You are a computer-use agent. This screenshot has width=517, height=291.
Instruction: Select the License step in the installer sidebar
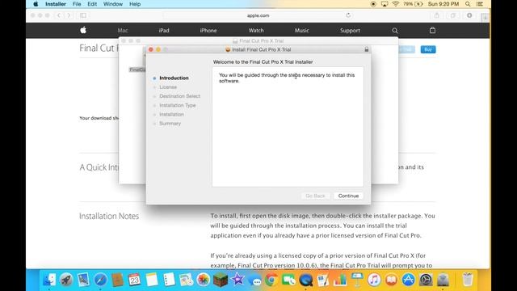coord(168,87)
